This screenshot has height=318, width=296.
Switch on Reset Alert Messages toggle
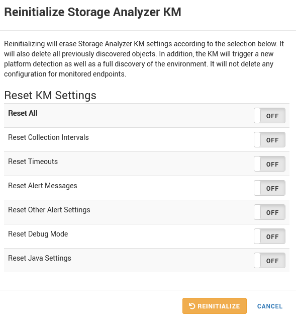269,188
